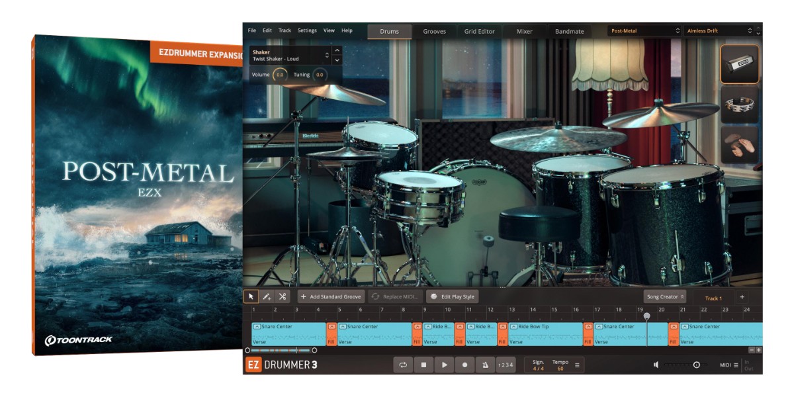
Task: Click the Tempo 60 value
Action: point(560,369)
